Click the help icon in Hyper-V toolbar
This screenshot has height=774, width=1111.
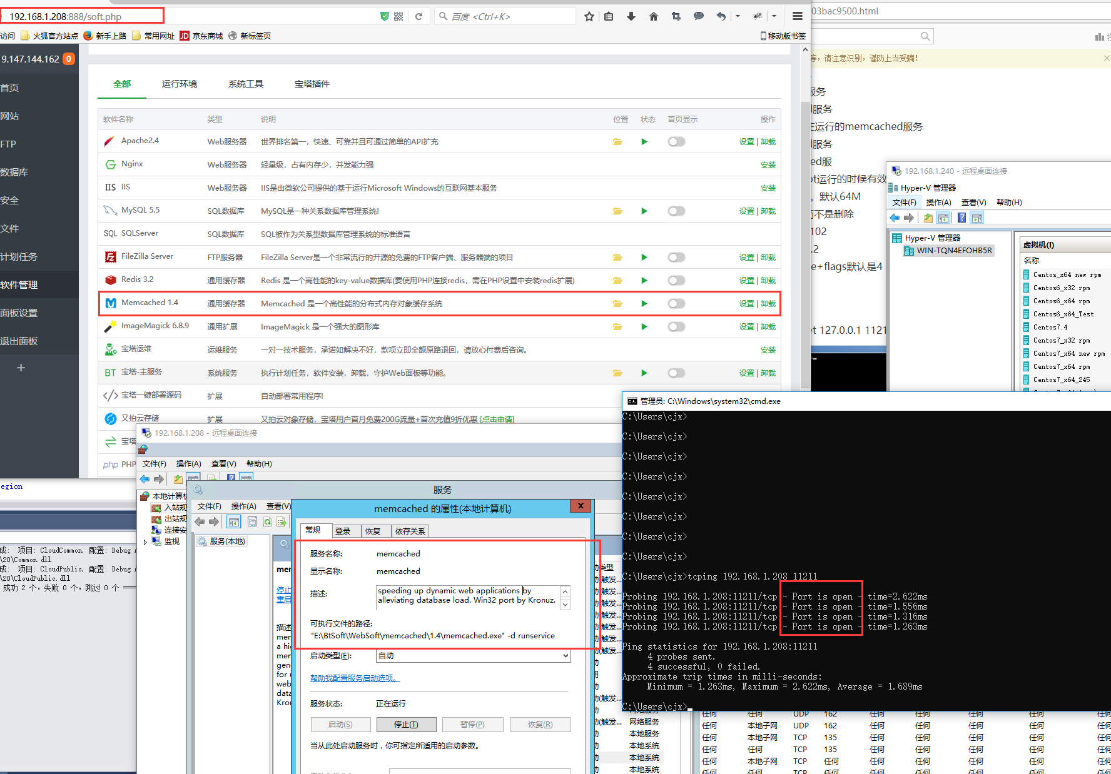(x=961, y=218)
